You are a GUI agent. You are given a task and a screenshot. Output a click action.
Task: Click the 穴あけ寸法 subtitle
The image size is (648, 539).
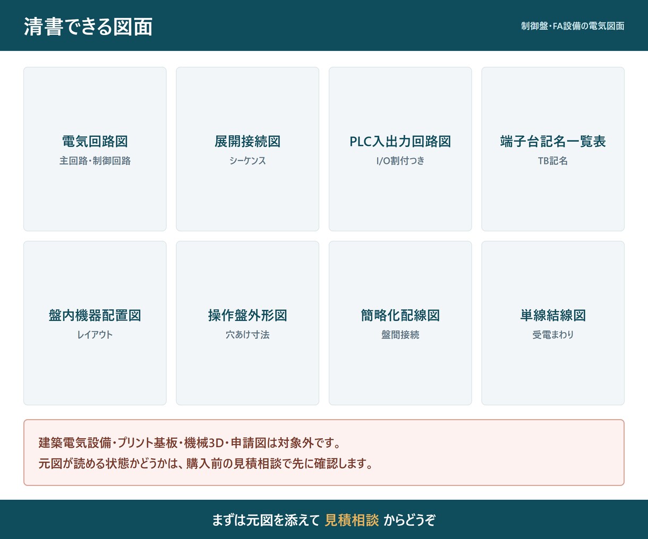coord(248,335)
